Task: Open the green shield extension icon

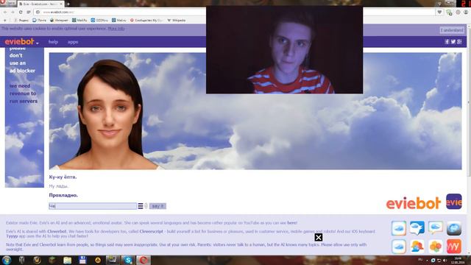Action: point(449,13)
